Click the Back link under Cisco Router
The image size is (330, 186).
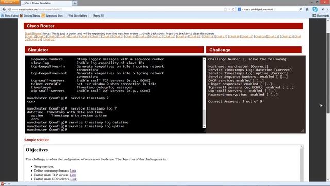coord(28,33)
